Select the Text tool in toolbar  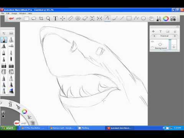point(55,18)
